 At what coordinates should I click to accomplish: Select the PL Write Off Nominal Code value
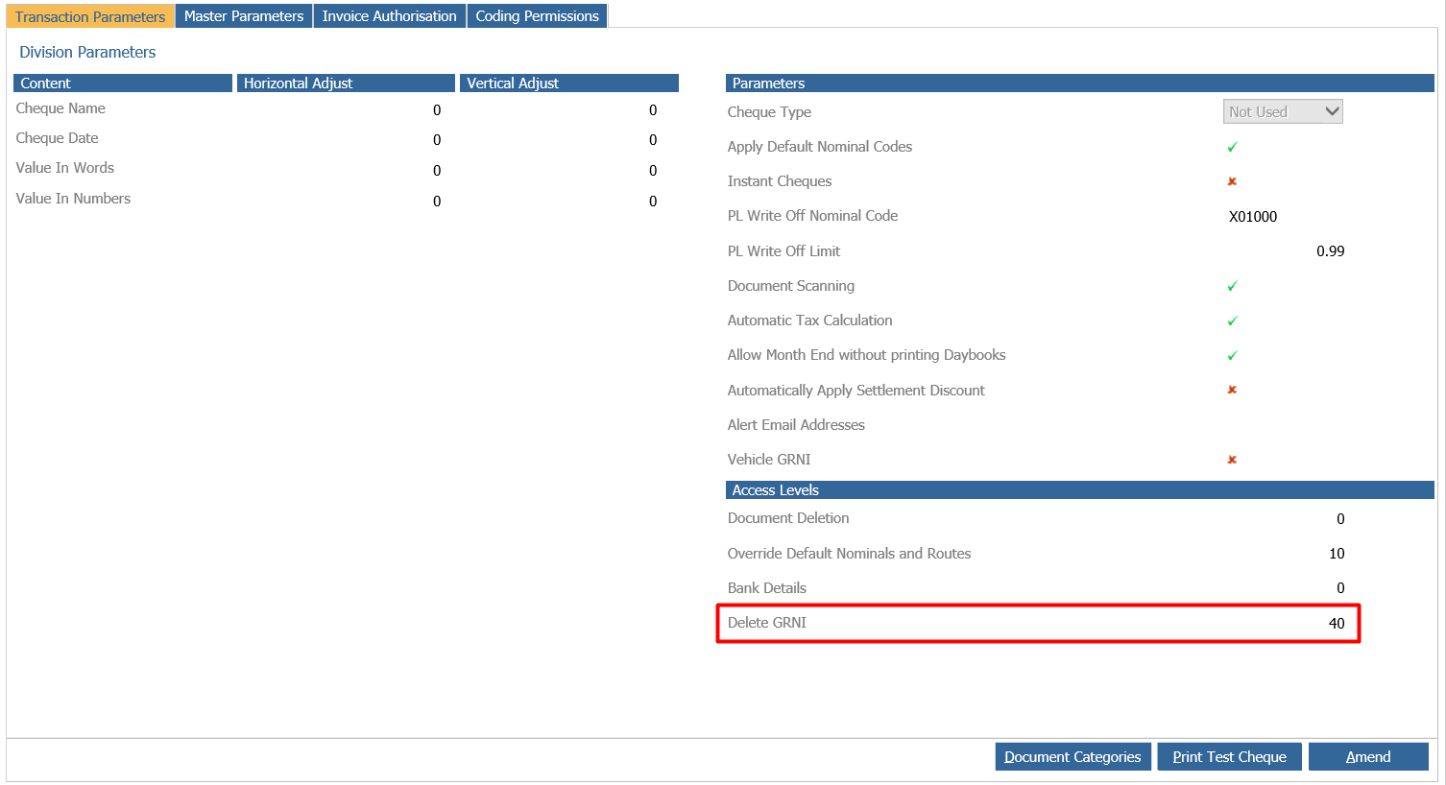click(1253, 217)
